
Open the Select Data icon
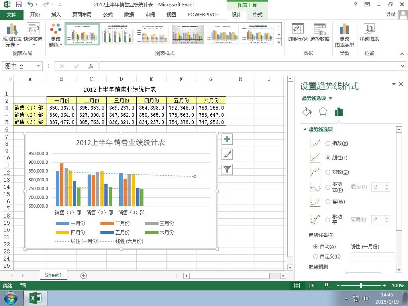320,33
